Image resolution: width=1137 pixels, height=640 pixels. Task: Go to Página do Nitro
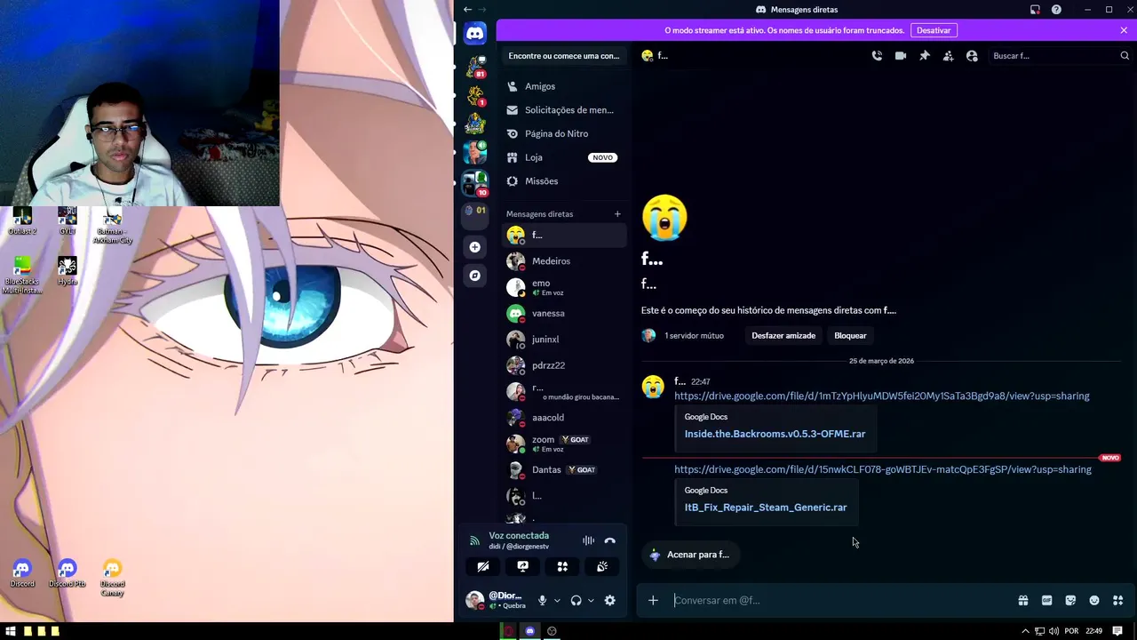tap(564, 133)
